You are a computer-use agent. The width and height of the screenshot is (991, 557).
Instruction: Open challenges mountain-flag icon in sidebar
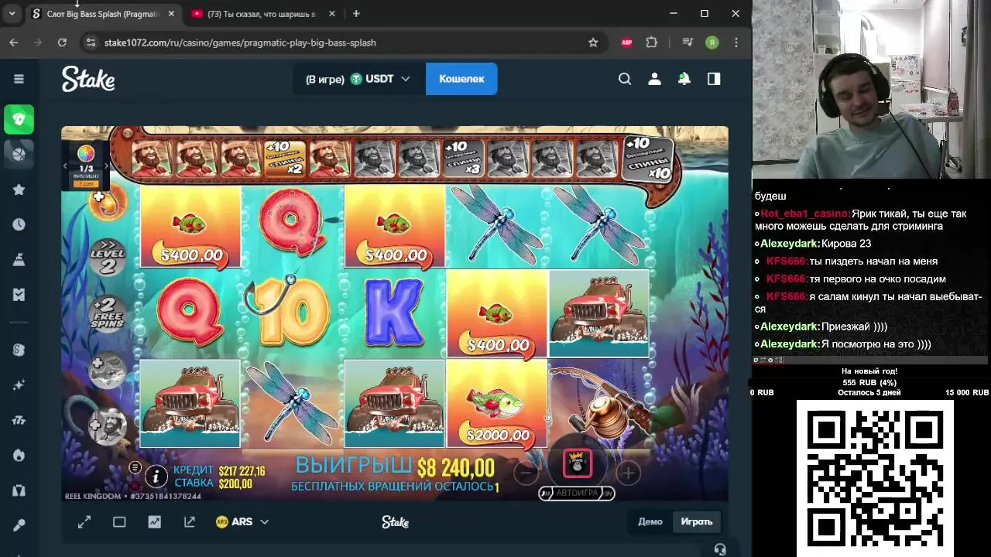[x=19, y=260]
